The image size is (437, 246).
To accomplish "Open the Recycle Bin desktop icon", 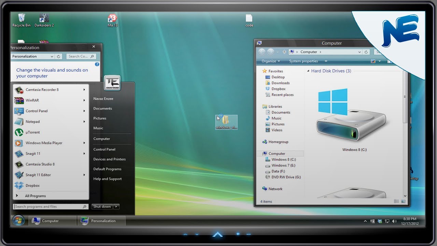I will [22, 20].
